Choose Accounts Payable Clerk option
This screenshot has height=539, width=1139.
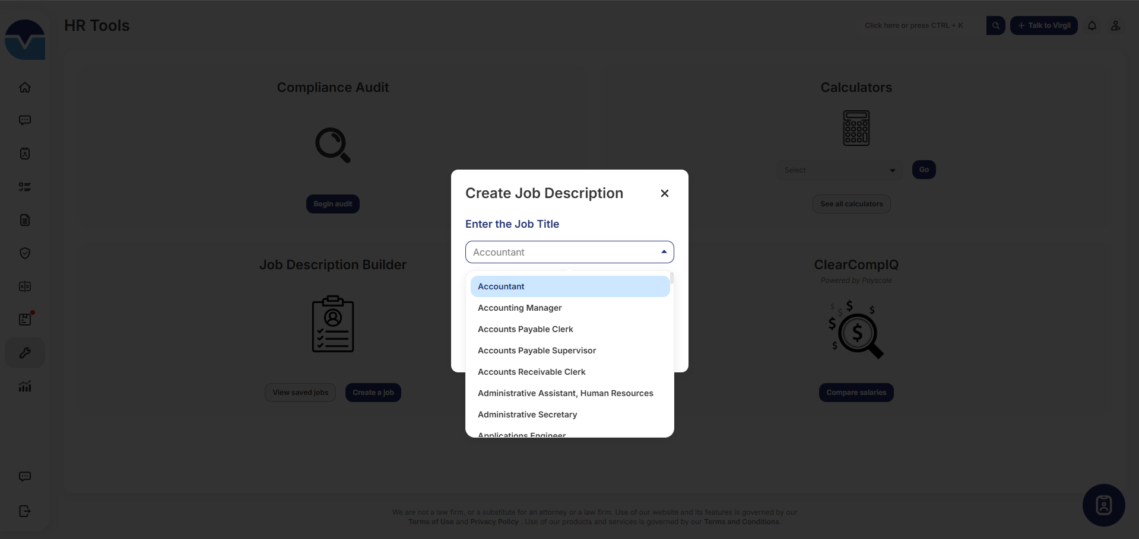pos(570,329)
